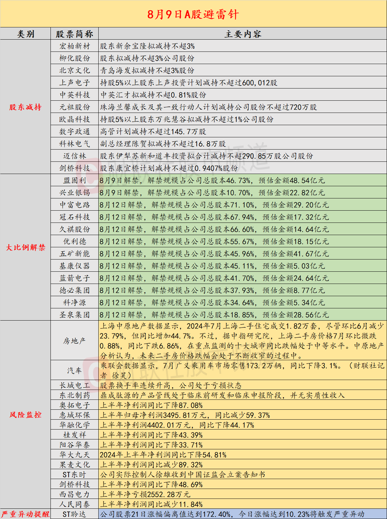Click unlock row with 预估金额22.82亿元
The width and height of the screenshot is (387, 519).
[x=242, y=193]
